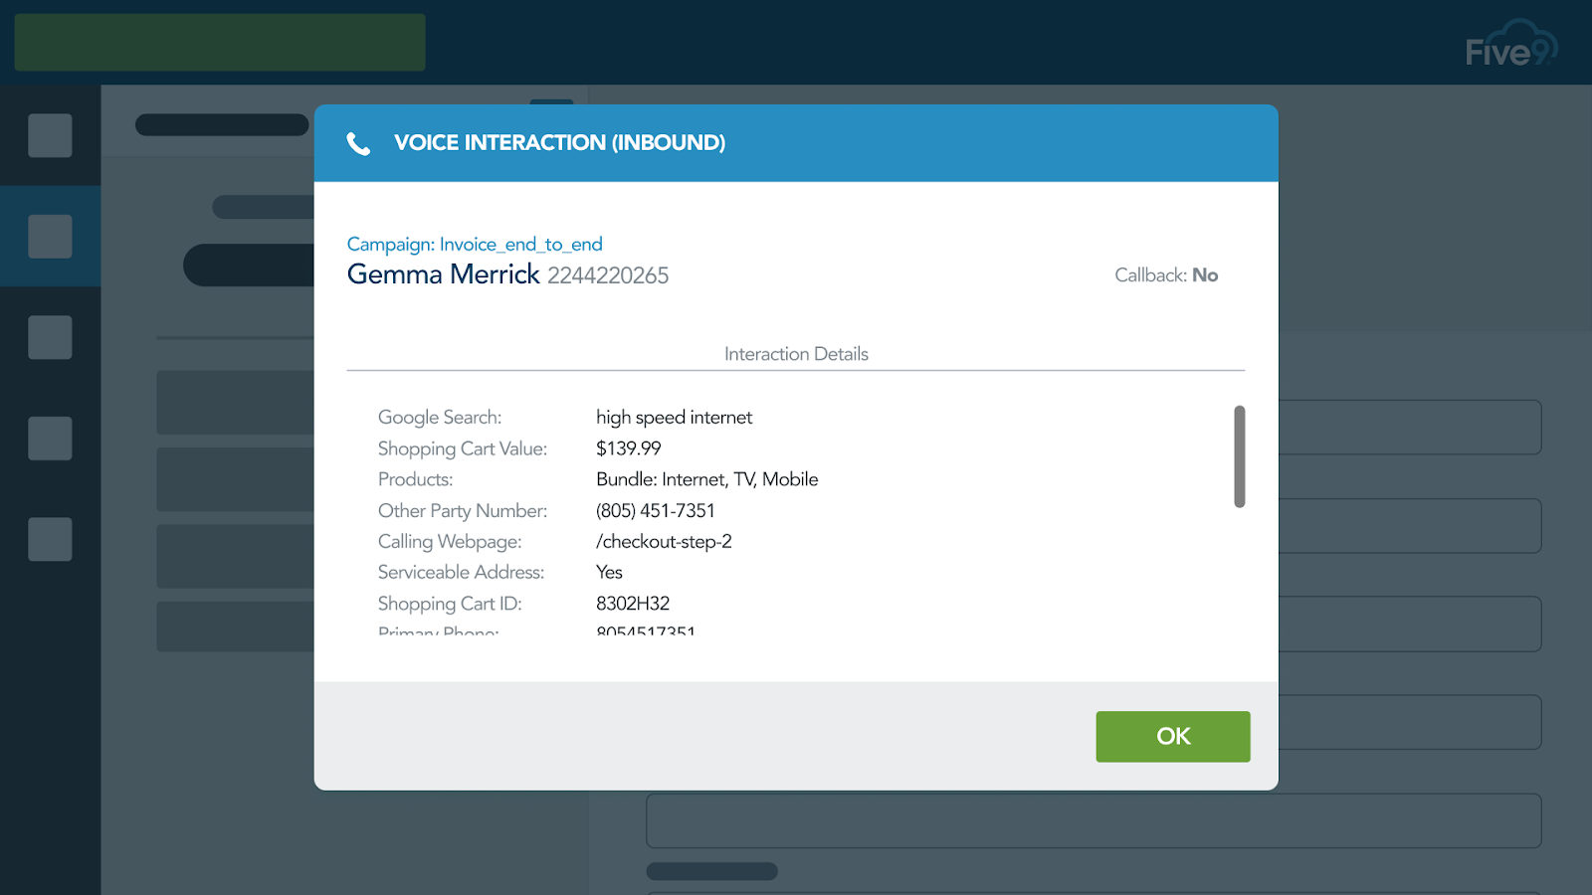Click the caller name Gemma Merrick
The width and height of the screenshot is (1592, 895).
442,274
